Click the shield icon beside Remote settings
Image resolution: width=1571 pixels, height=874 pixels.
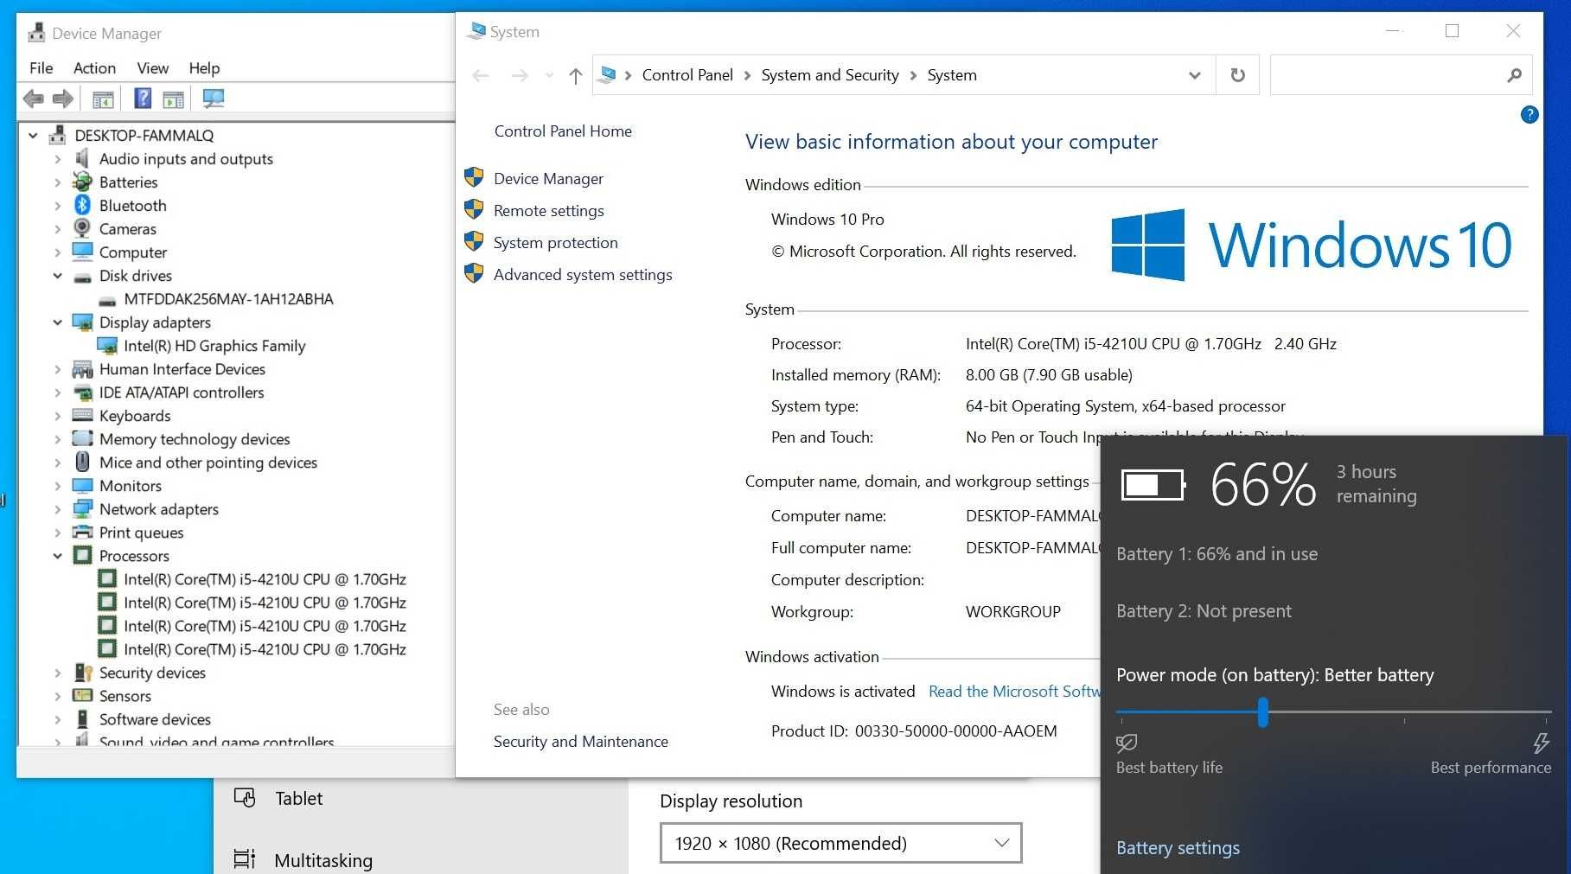tap(474, 209)
